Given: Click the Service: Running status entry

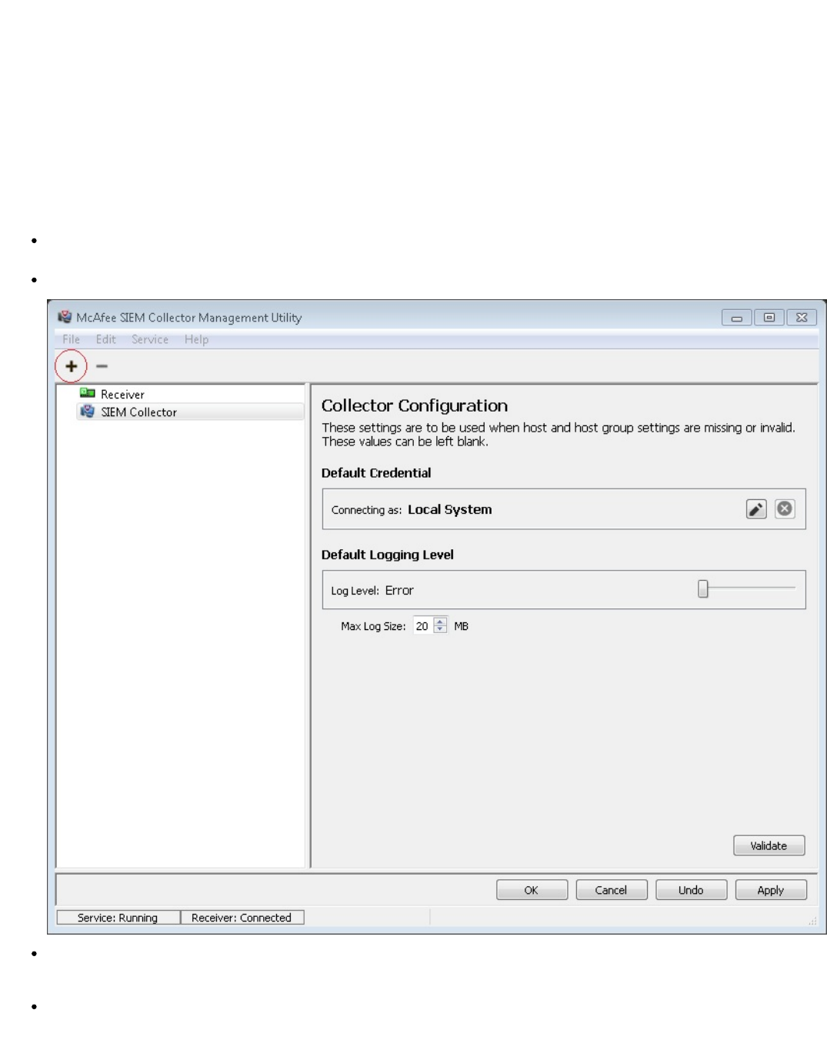Looking at the screenshot, I should [x=118, y=918].
